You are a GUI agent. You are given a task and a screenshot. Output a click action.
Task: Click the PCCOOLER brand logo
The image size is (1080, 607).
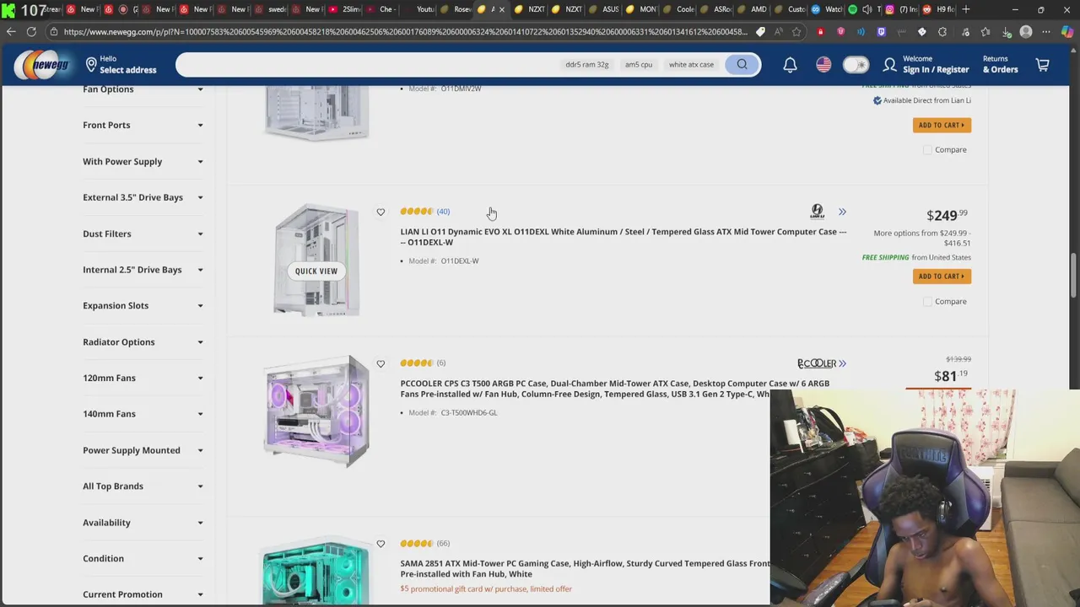coord(817,363)
